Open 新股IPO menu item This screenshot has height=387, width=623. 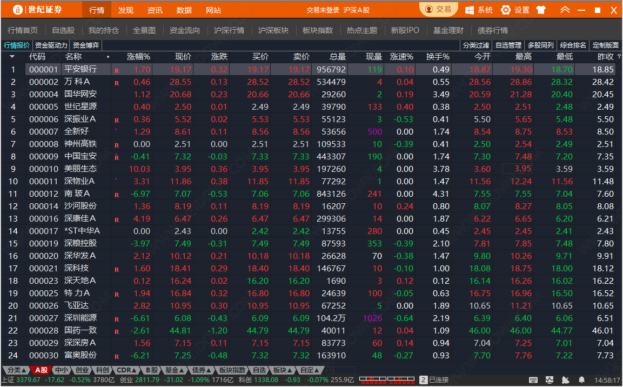coord(405,30)
